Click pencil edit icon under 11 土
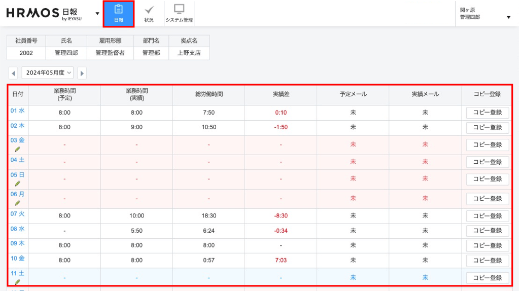 [18, 282]
